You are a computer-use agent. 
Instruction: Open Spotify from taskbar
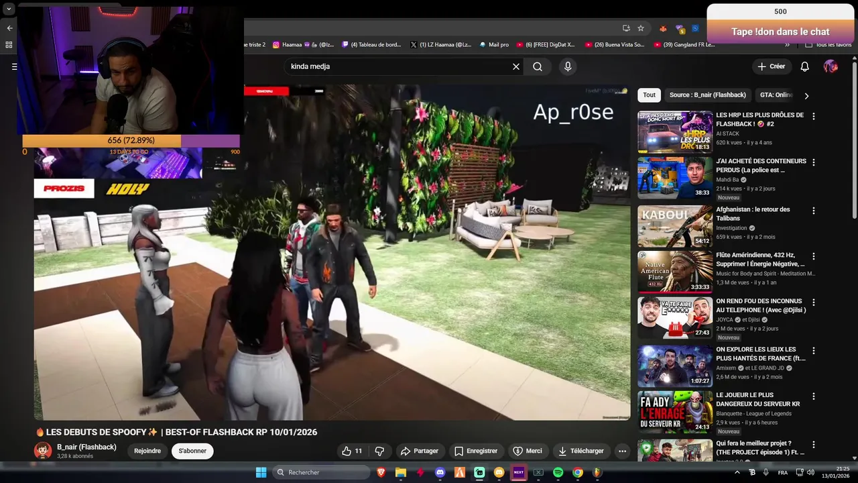(x=558, y=472)
